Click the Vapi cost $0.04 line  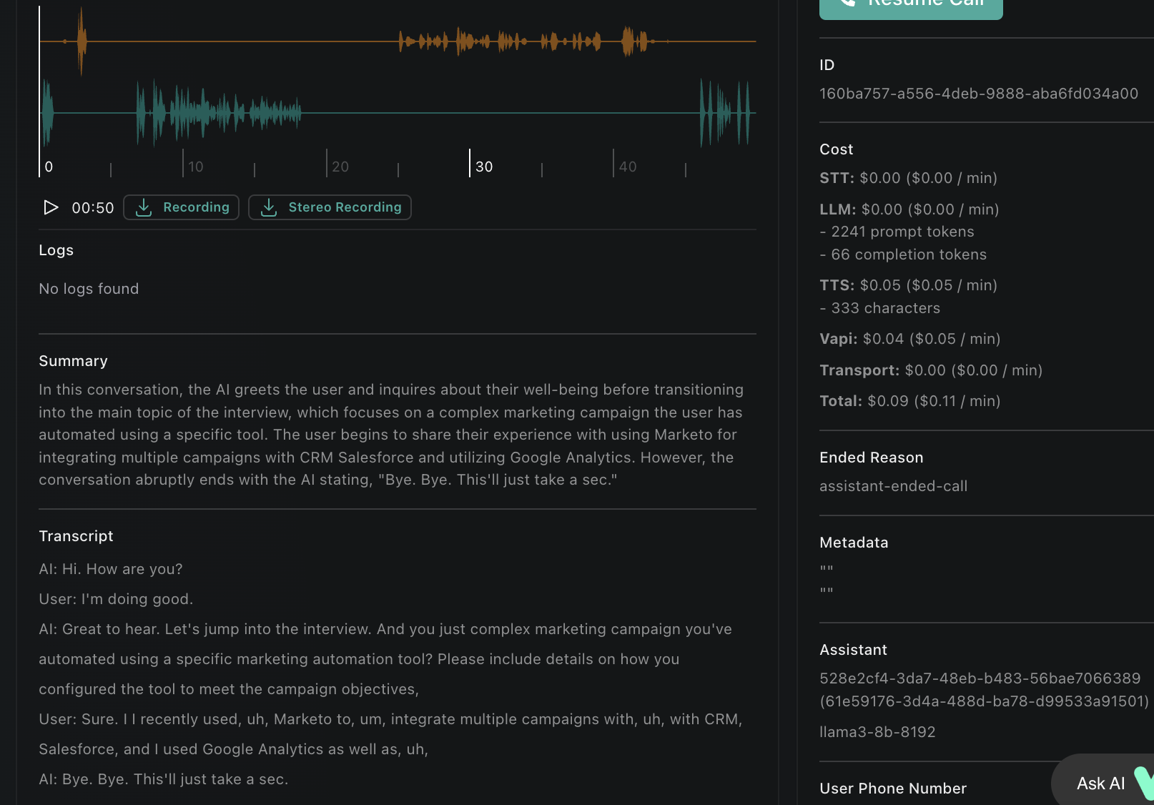[x=909, y=339]
